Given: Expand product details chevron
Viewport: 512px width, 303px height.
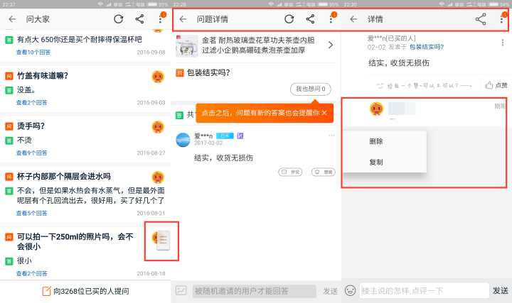Looking at the screenshot, I should [x=331, y=45].
